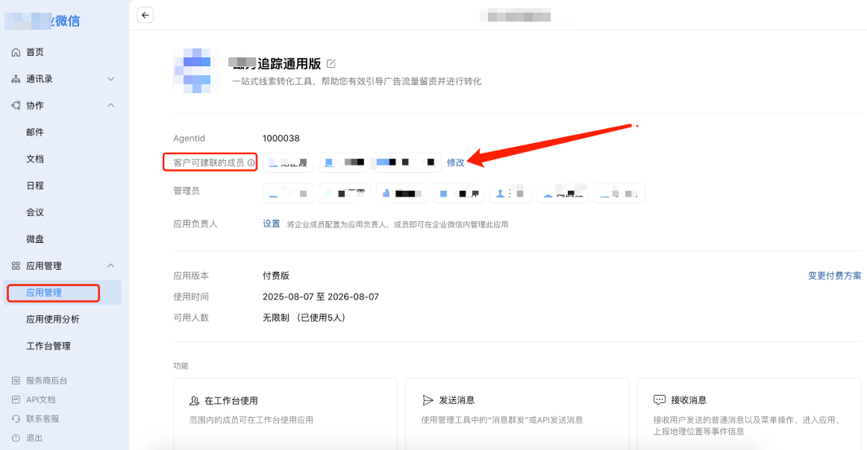Click the 修改 link to edit members
The image size is (867, 450).
(x=455, y=162)
